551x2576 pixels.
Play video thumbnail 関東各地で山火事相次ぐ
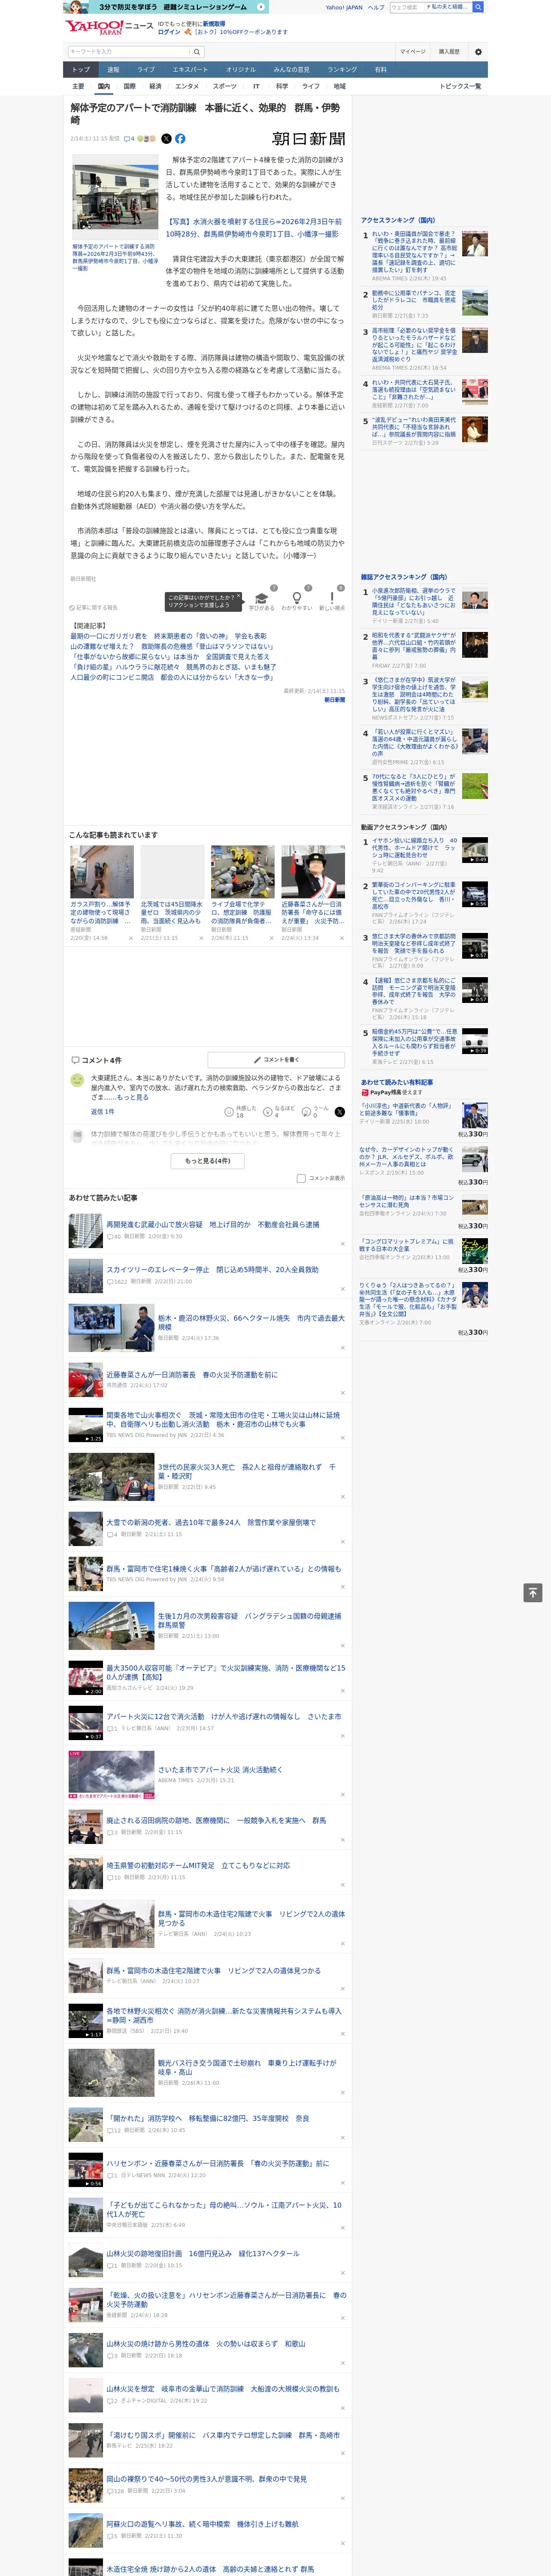coord(86,1425)
